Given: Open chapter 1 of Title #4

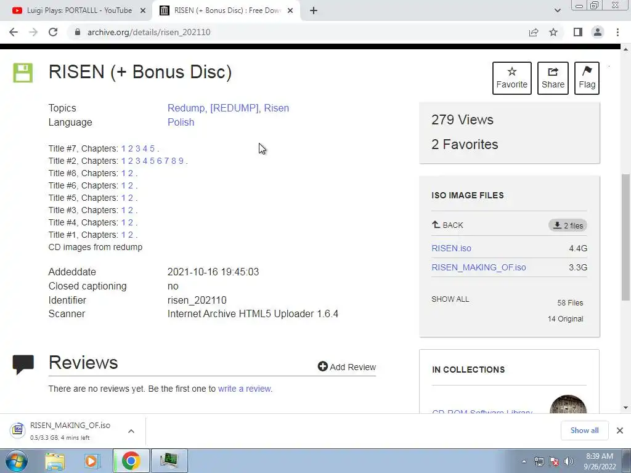Looking at the screenshot, I should click(x=123, y=223).
